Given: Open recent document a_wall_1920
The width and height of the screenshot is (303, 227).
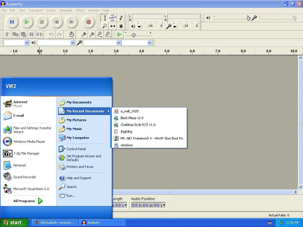Looking at the screenshot, I should tap(149, 111).
